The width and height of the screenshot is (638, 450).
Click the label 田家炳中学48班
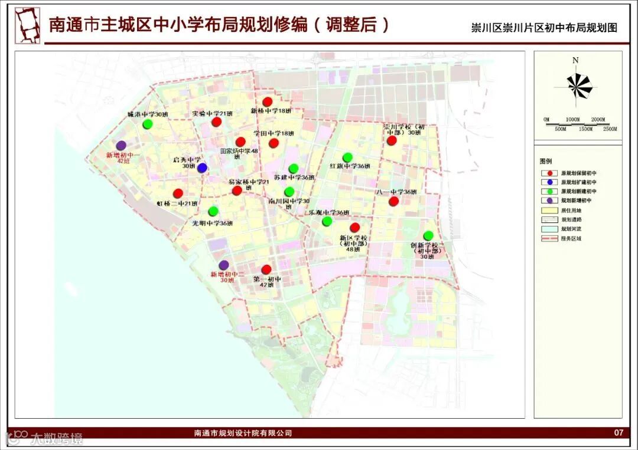click(x=239, y=153)
